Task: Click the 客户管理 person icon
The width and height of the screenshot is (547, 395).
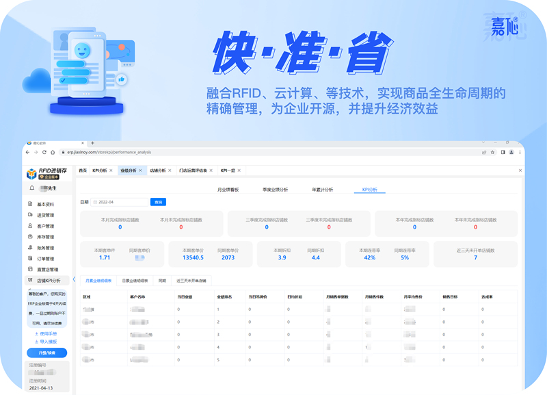Action: point(30,226)
